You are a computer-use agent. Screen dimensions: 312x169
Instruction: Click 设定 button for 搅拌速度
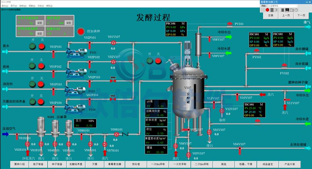pos(69,23)
